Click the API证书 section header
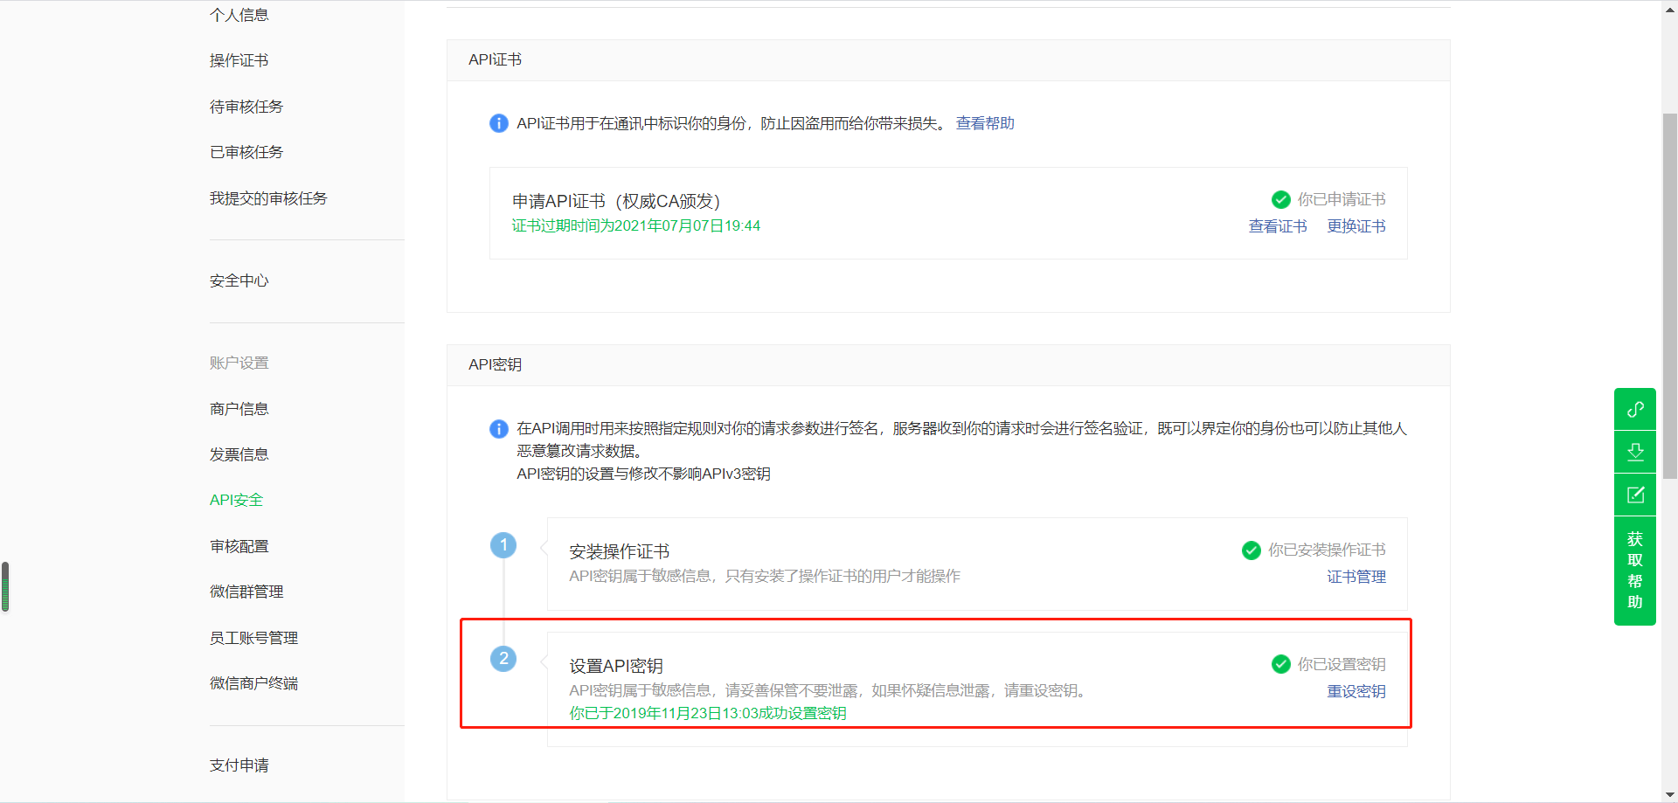Viewport: 1678px width, 803px height. (495, 59)
